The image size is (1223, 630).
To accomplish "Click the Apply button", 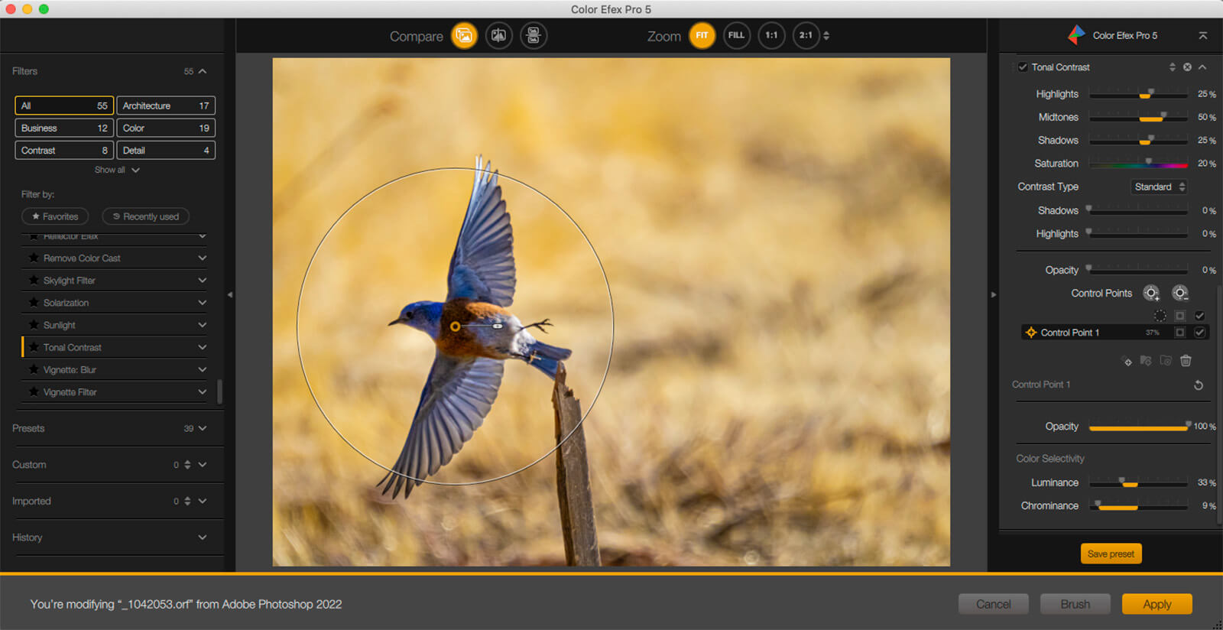I will (1156, 604).
